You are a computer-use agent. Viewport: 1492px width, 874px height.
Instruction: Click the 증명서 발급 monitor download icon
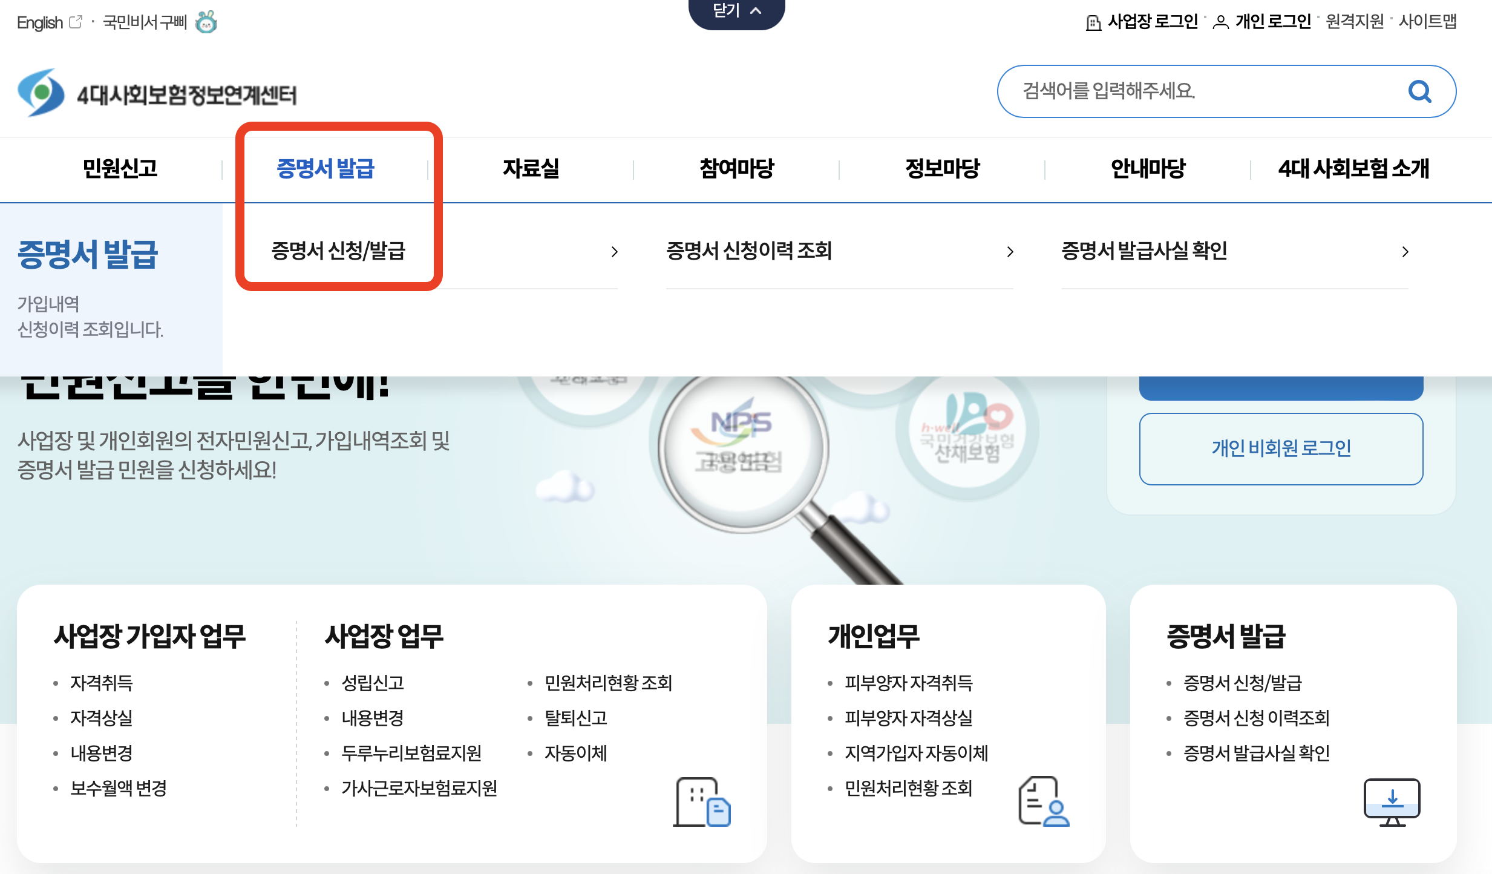(1392, 802)
